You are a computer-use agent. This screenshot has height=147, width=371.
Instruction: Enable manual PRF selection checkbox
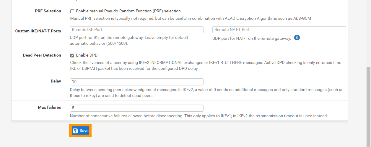click(72, 11)
